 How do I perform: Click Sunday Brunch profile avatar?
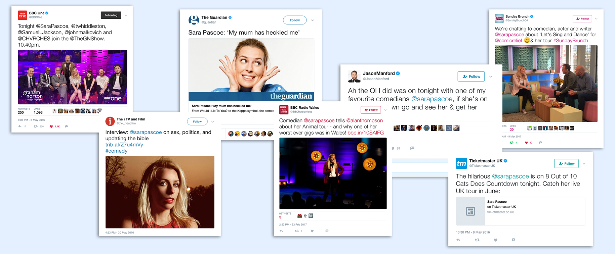tap(499, 18)
